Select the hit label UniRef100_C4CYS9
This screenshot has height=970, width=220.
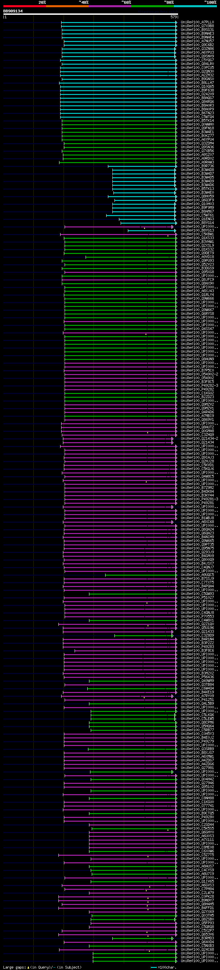click(197, 870)
